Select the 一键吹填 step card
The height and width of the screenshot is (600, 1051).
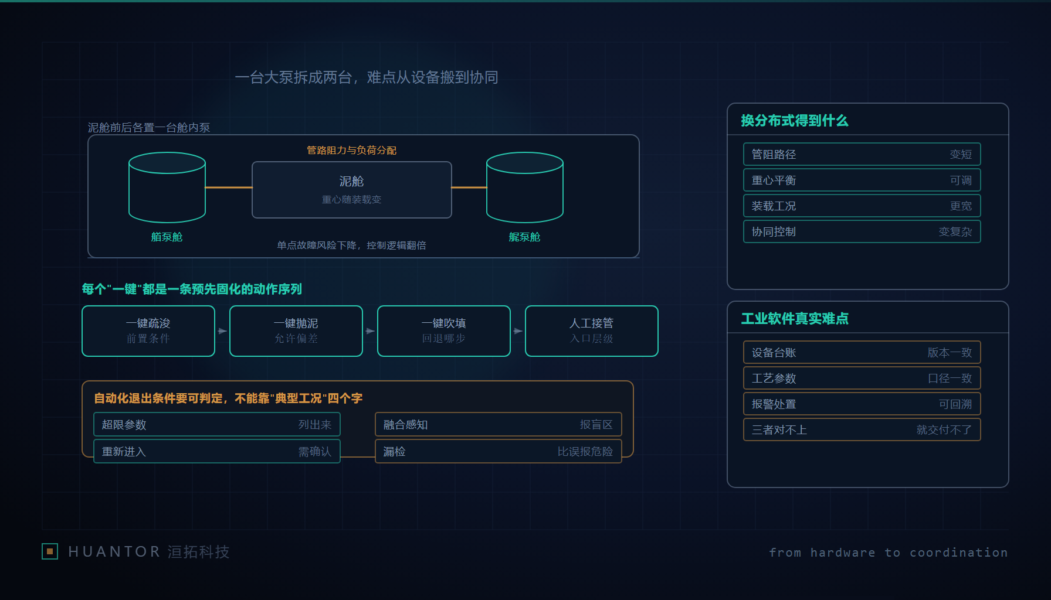click(x=444, y=331)
